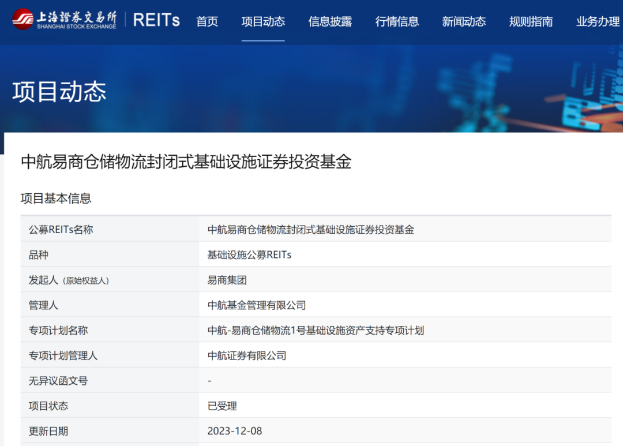The image size is (623, 446).
Task: Click the 项目基本信息 section heading
Action: click(x=56, y=198)
